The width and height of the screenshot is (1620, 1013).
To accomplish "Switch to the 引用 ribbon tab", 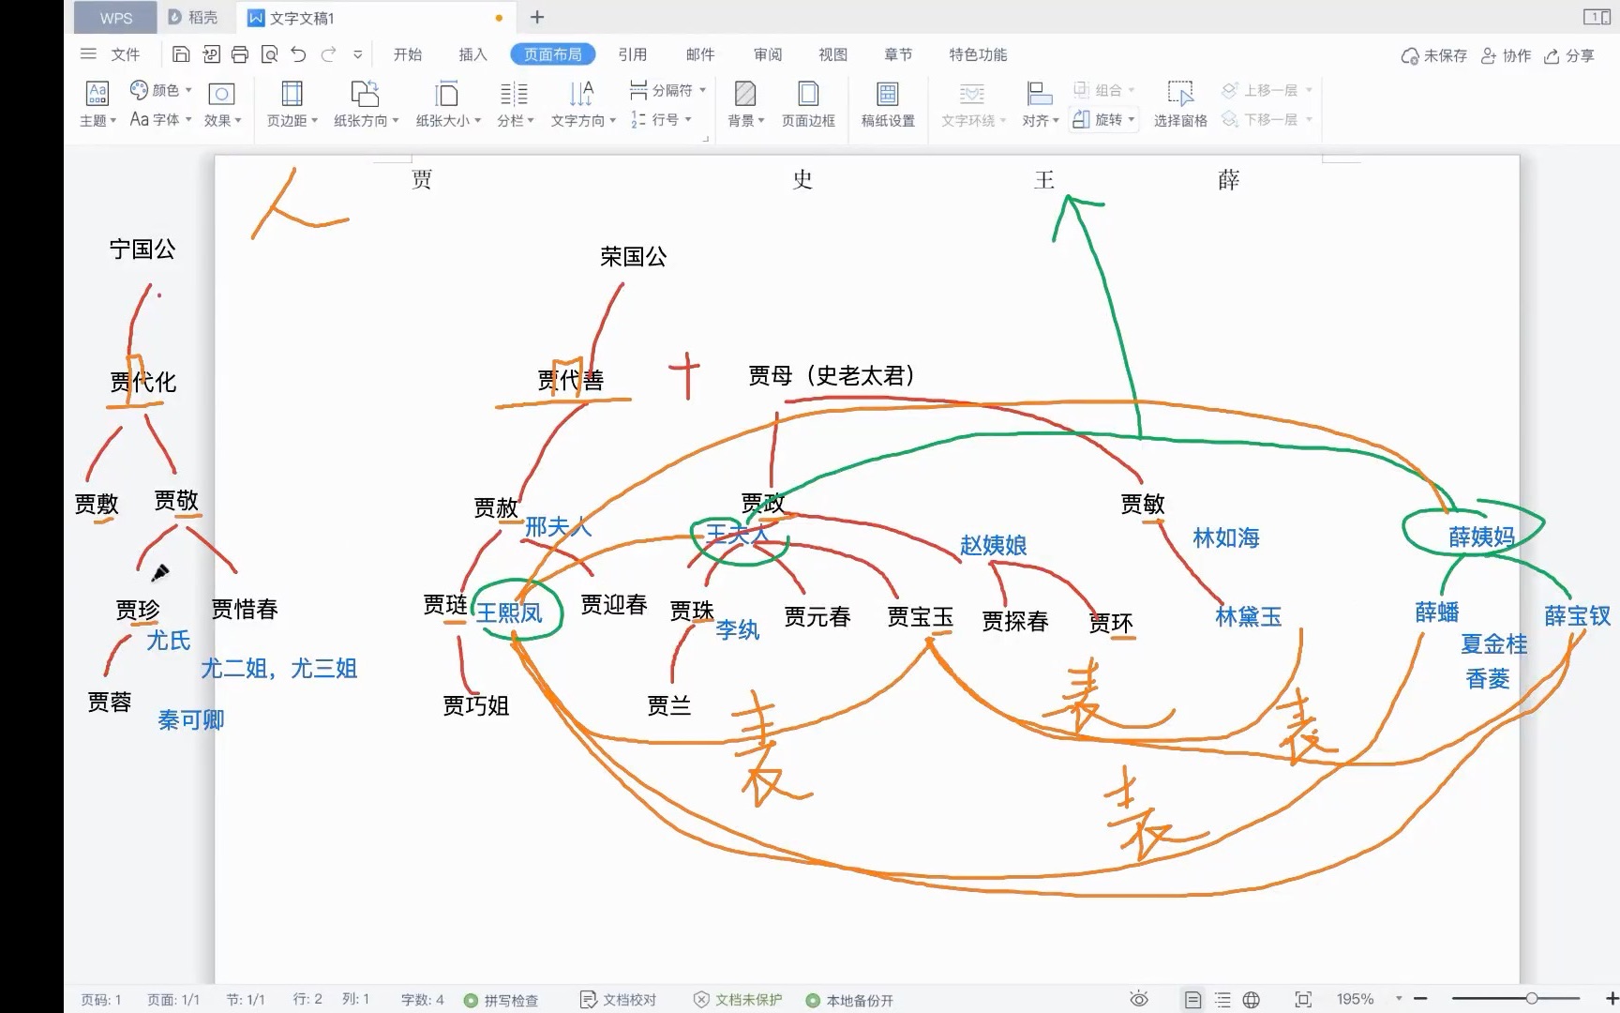I will tap(633, 54).
